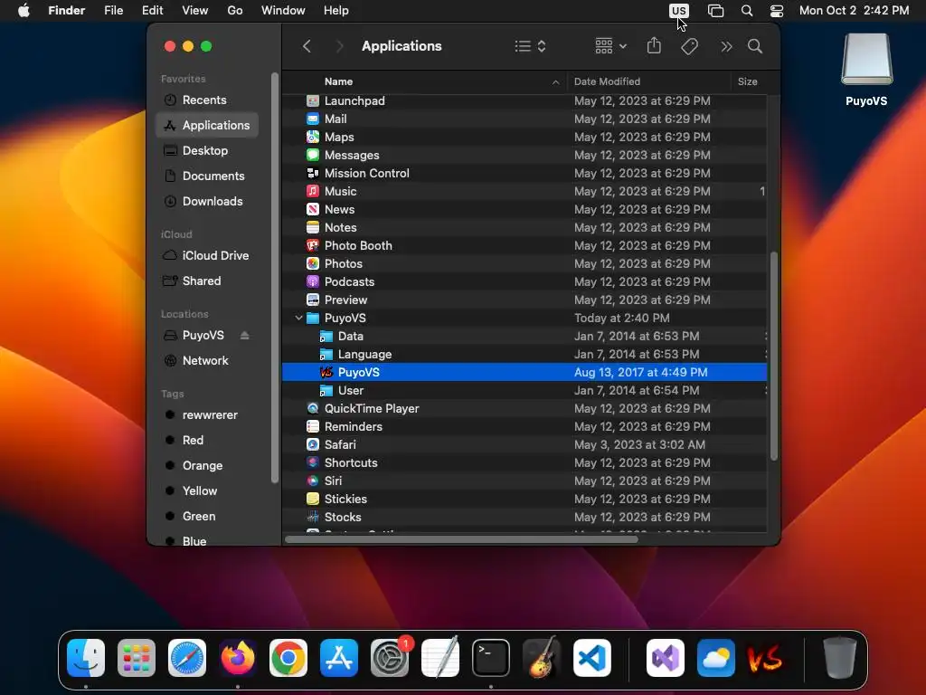Select the User folder inside PuyoVS
Viewport: 926px width, 695px height.
(x=524, y=391)
